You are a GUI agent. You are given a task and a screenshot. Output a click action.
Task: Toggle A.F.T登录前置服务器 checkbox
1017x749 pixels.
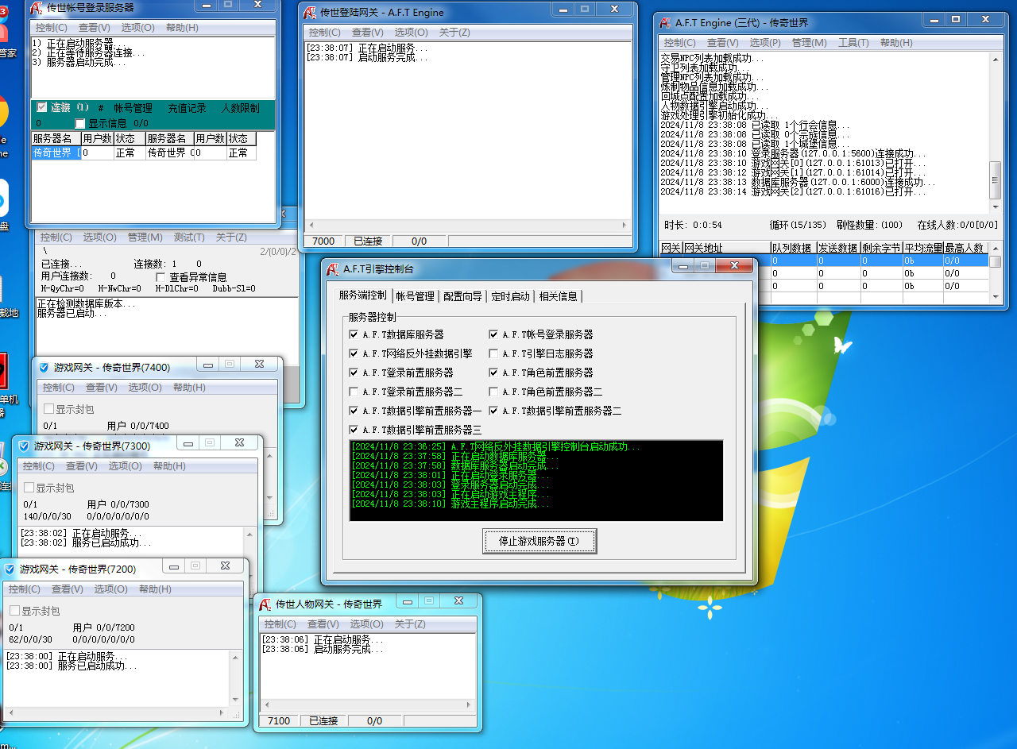[x=354, y=373]
